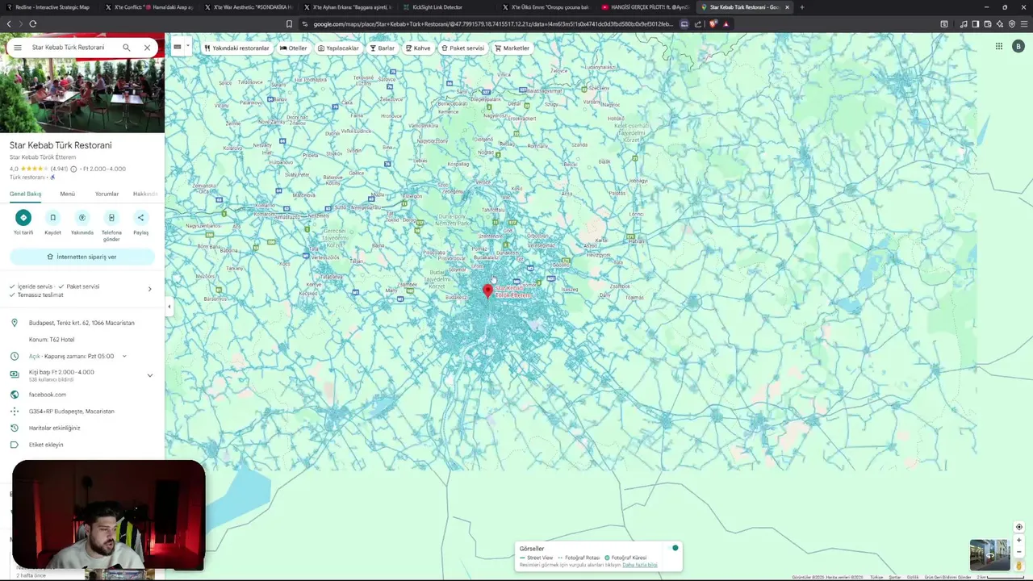Click the bookmark icon in address bar
The height and width of the screenshot is (581, 1033).
click(289, 24)
